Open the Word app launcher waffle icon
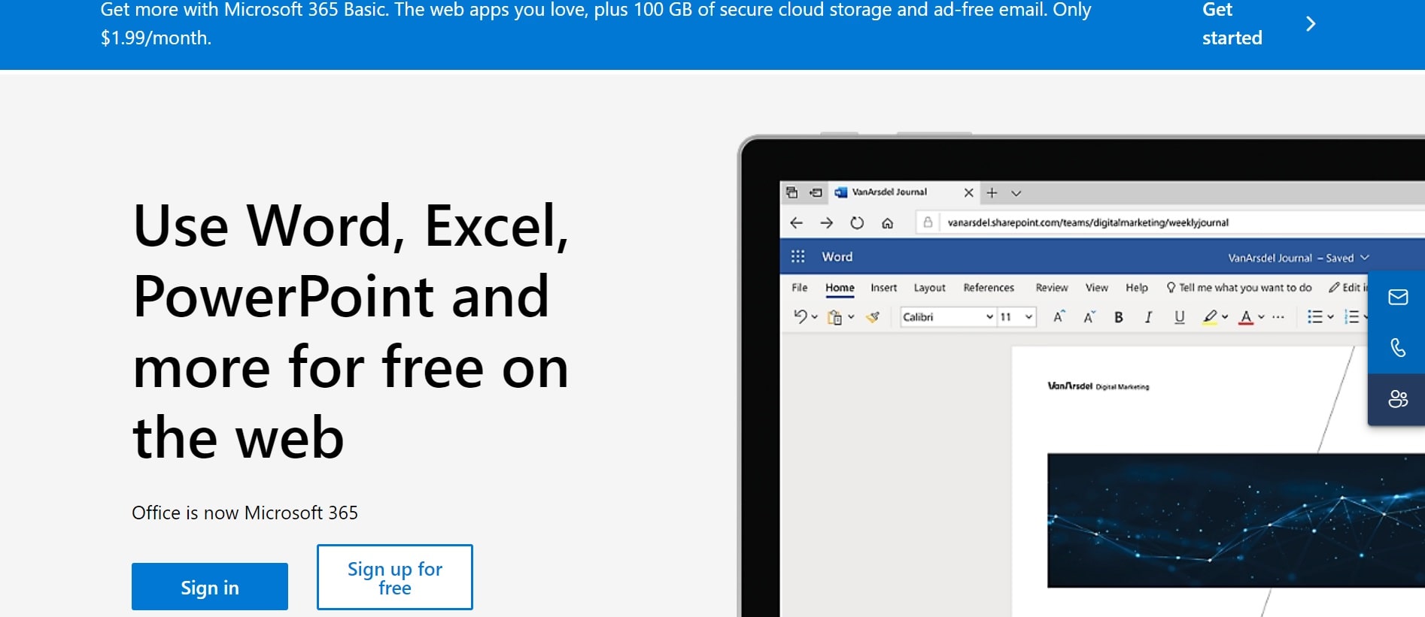Screen dimensions: 1425x617 pyautogui.click(x=798, y=256)
